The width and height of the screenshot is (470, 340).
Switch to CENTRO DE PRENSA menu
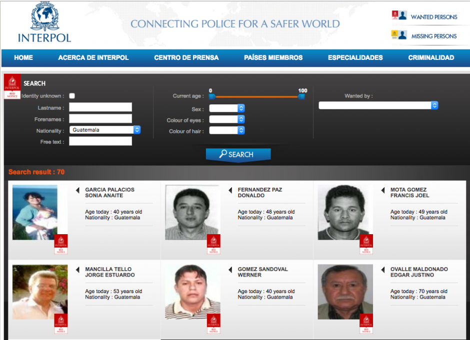pyautogui.click(x=186, y=57)
